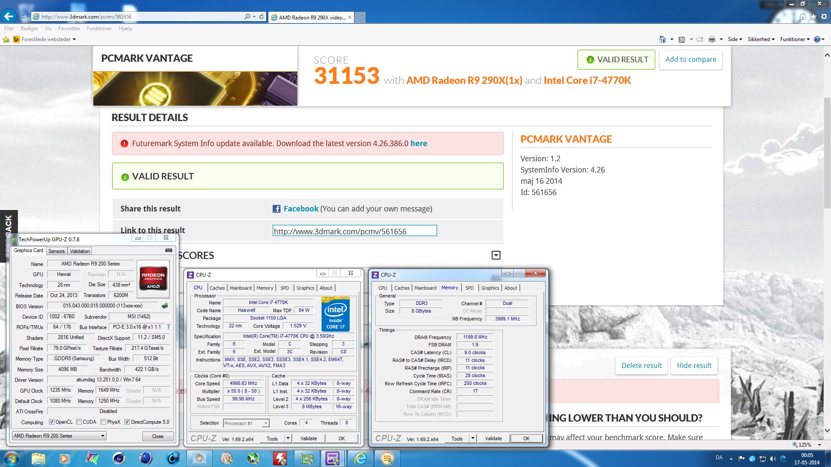Click the Add to favorites bar star icon
The width and height of the screenshot is (831, 467).
point(6,39)
